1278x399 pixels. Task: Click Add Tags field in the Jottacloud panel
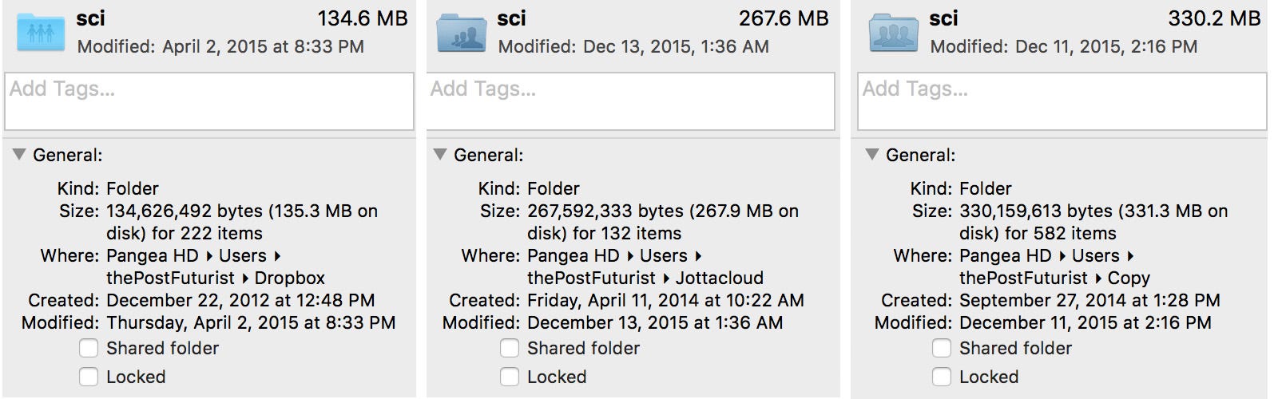631,101
